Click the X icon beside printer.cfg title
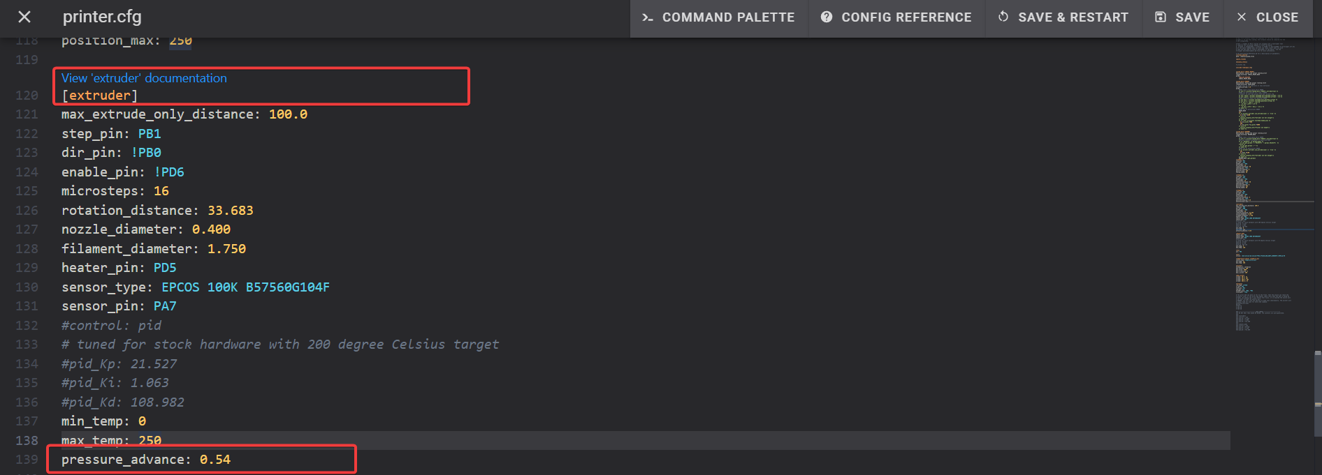1322x475 pixels. click(x=24, y=17)
